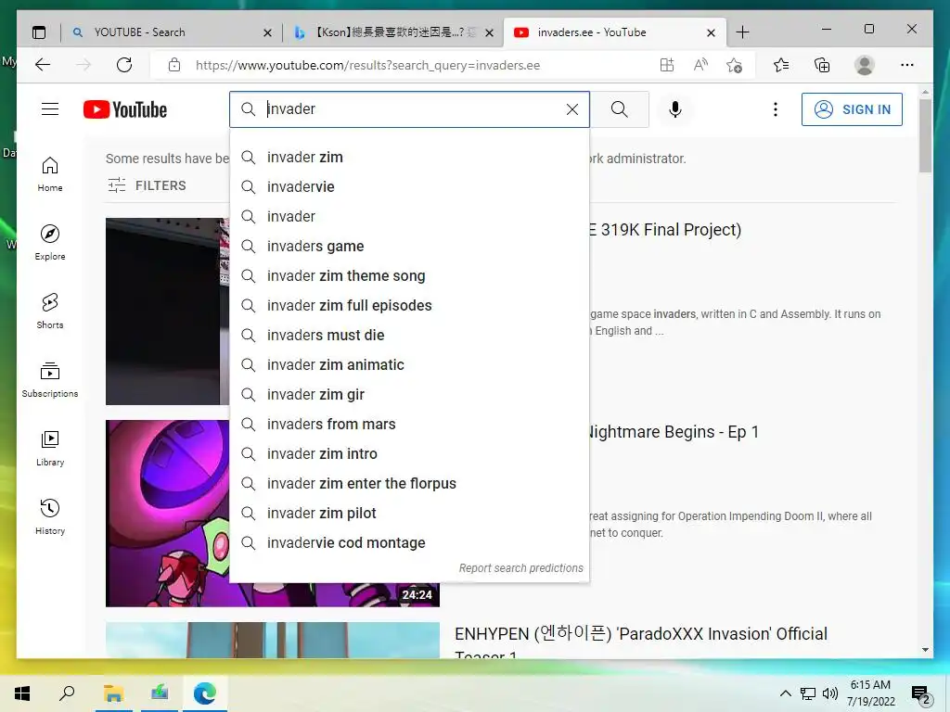Close the invaders.ee - YouTube tab

[712, 32]
